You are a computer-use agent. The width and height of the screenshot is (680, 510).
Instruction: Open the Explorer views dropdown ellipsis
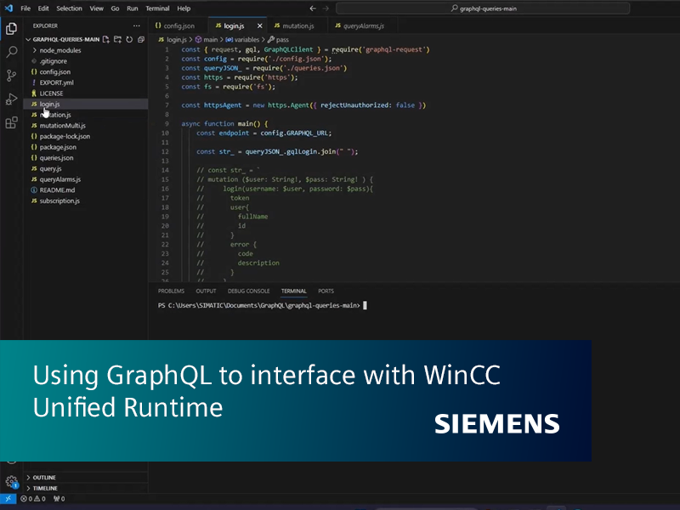(x=136, y=25)
